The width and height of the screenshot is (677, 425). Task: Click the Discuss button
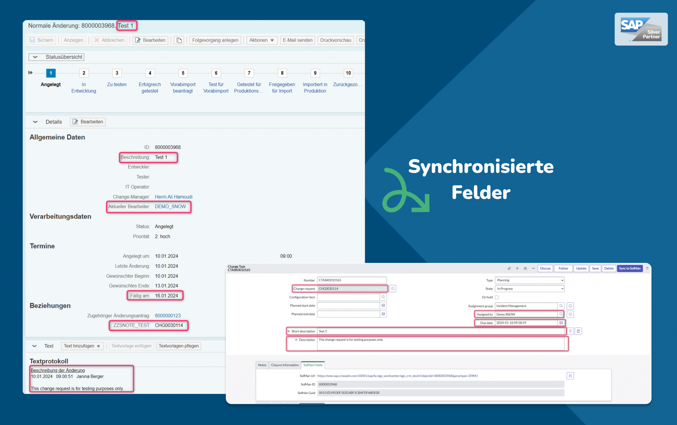pyautogui.click(x=545, y=268)
